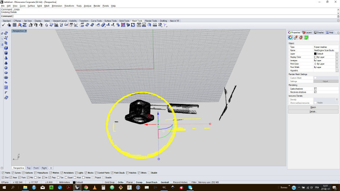Viewport: 340px width, 191px height.
Task: Click the checkmark icon in Mesh Tools toolbar
Action: 4,25
